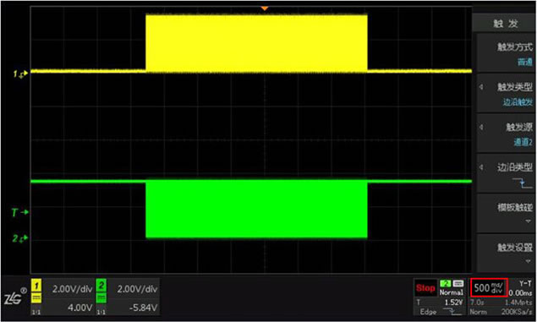Screen dimensions: 537x322
Task: Click the orange trigger position marker at top
Action: coord(264,8)
